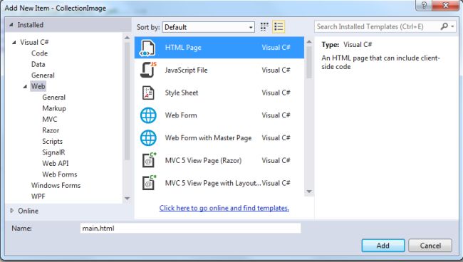
Task: Click the Name input field with main.html
Action: tap(190, 228)
